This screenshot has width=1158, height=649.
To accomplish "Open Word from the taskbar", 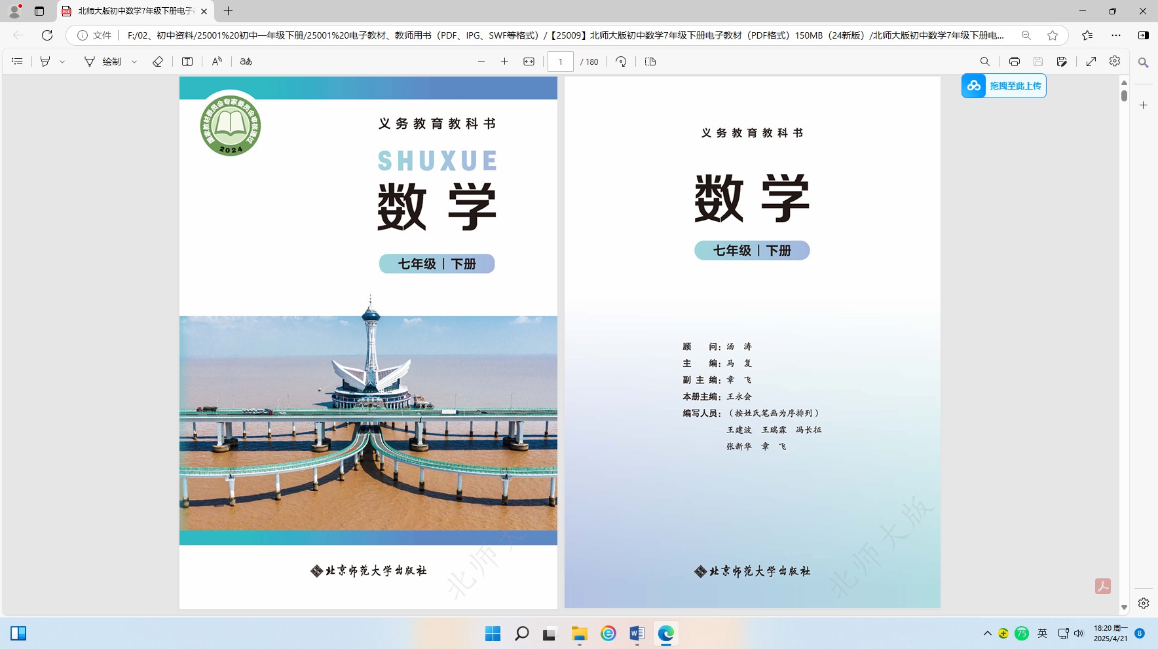I will [x=637, y=633].
